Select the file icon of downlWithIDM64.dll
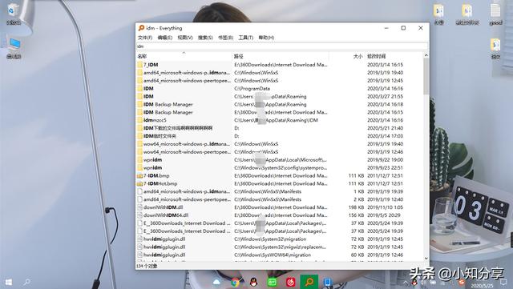 139,215
